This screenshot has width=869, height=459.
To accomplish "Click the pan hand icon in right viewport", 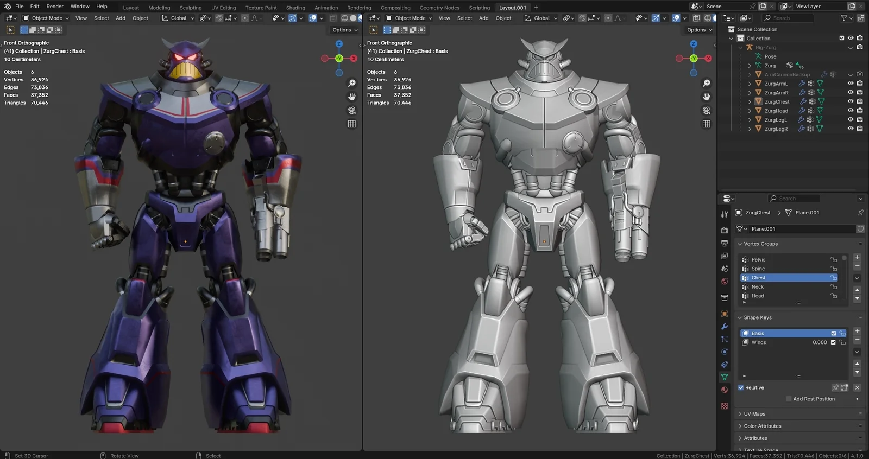I will 707,97.
